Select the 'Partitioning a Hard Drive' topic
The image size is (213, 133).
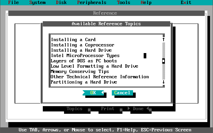tap(106, 82)
